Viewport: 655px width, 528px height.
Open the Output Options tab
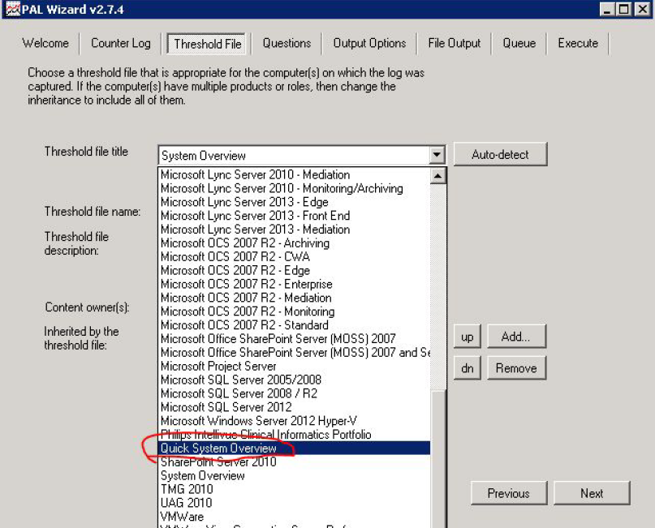coord(369,44)
